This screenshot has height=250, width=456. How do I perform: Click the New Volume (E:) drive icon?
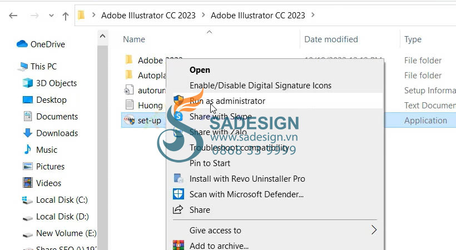coord(28,234)
